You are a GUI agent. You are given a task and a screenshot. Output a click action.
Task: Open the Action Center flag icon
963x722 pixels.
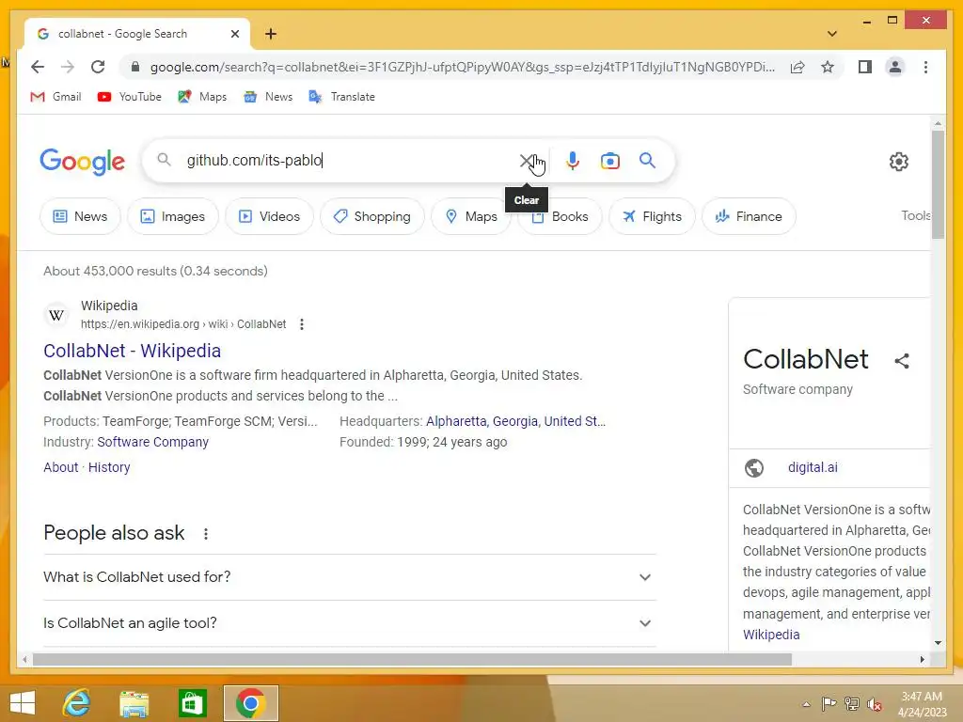click(829, 704)
